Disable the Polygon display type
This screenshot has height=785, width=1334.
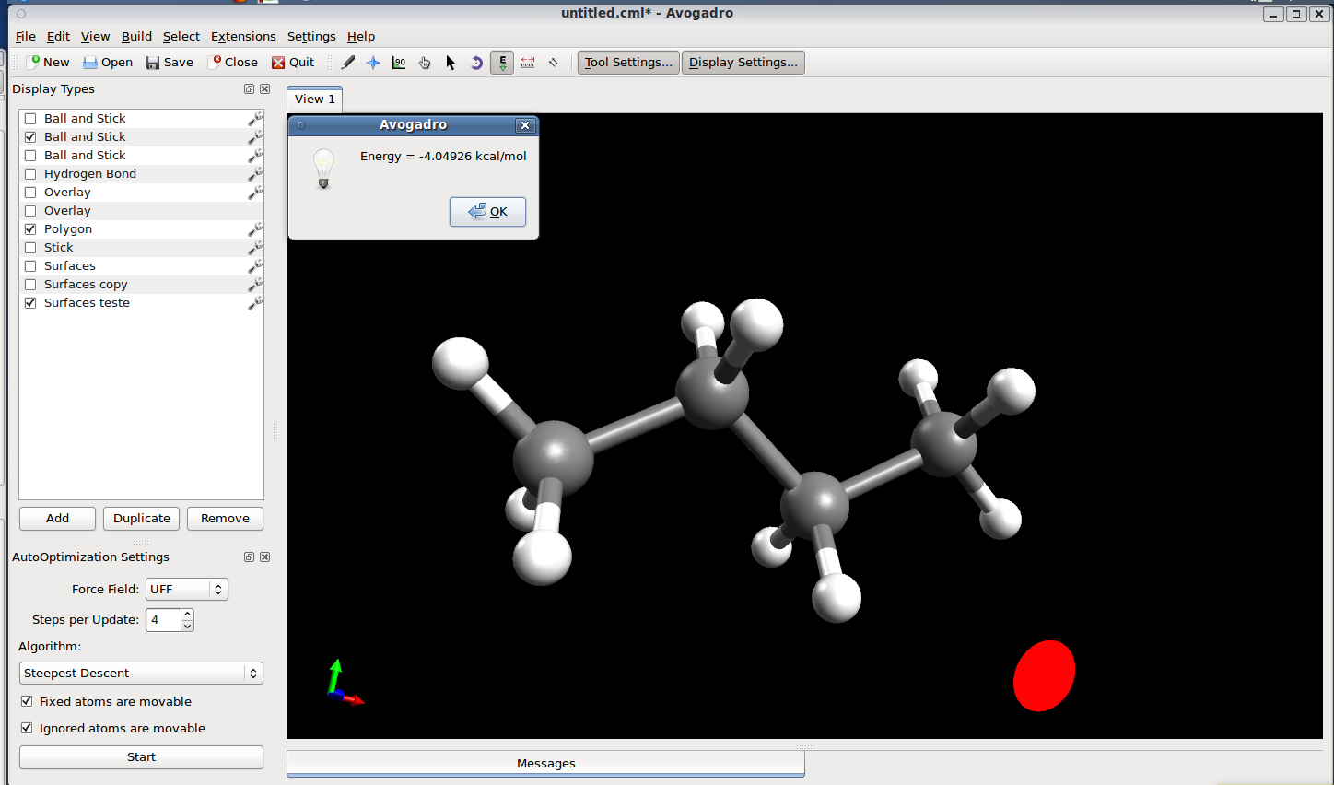point(30,229)
